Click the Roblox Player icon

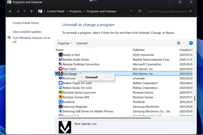click(60, 83)
